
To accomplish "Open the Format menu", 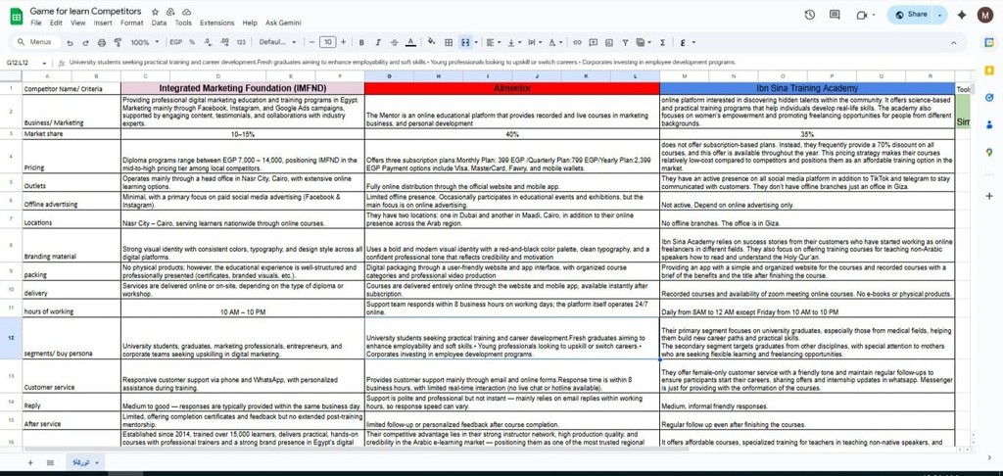I will (132, 23).
